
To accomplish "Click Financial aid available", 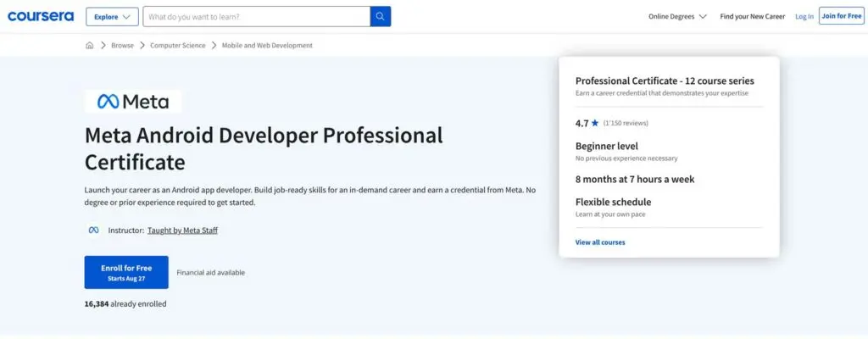I will (x=210, y=273).
